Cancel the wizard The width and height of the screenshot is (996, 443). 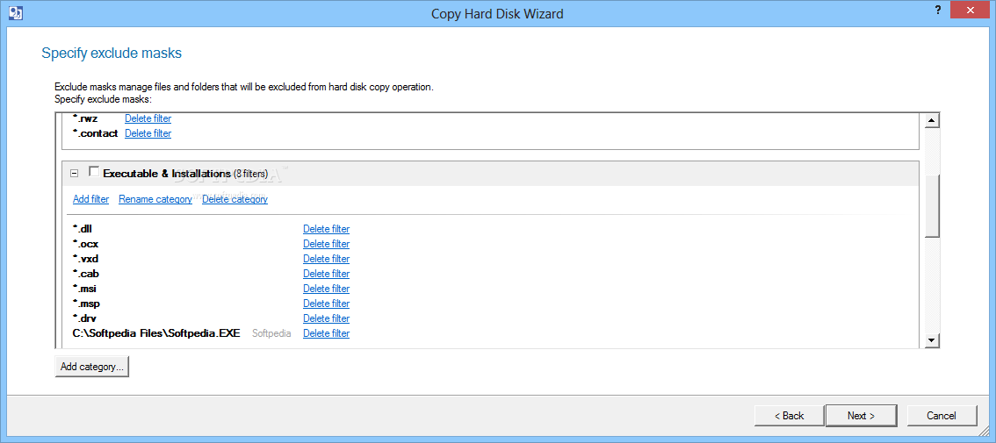point(942,416)
